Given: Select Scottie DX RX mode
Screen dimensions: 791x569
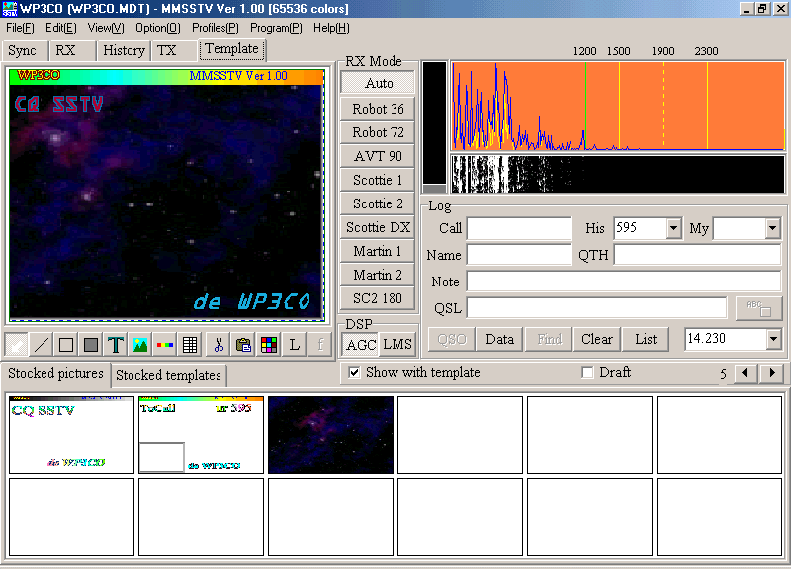Looking at the screenshot, I should pos(378,227).
